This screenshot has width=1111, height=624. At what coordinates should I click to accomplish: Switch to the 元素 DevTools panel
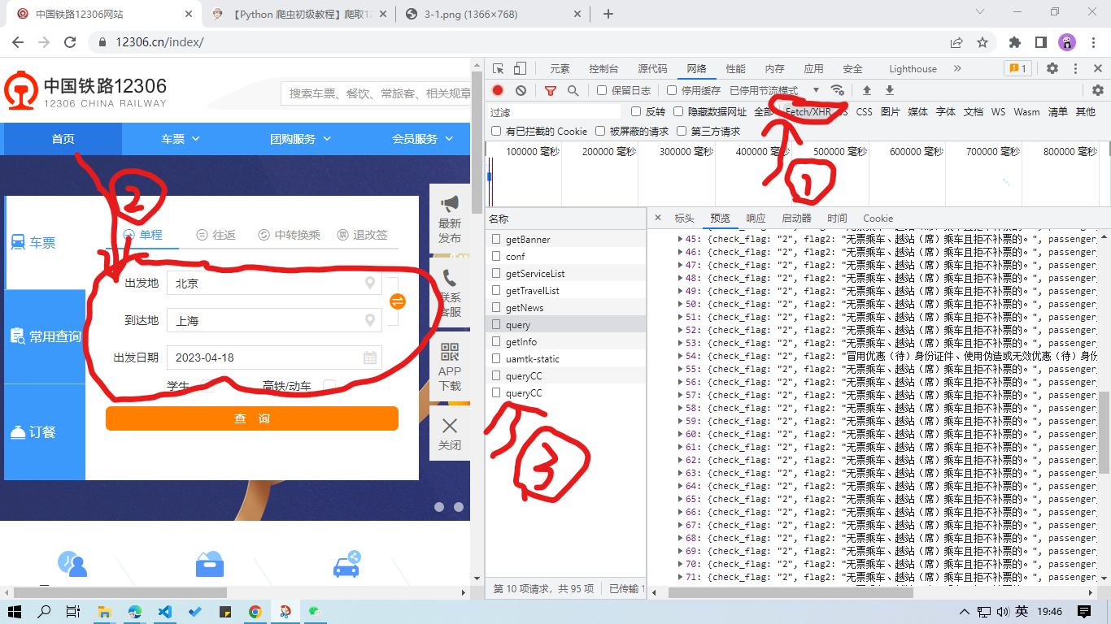coord(560,69)
